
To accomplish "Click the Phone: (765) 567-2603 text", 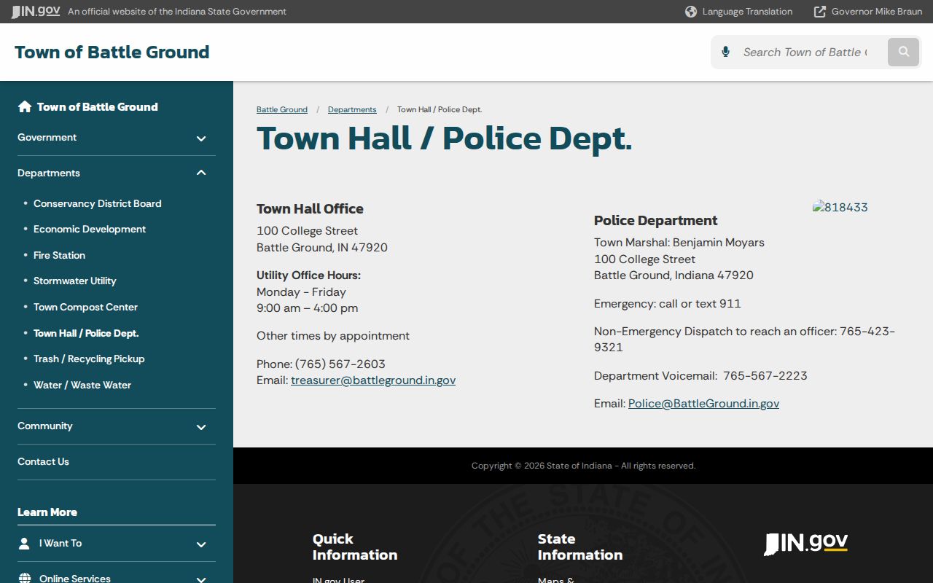I will (321, 364).
